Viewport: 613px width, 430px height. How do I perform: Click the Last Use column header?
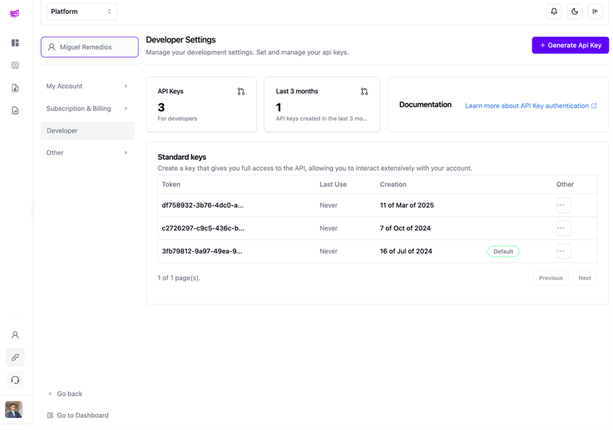coord(333,184)
